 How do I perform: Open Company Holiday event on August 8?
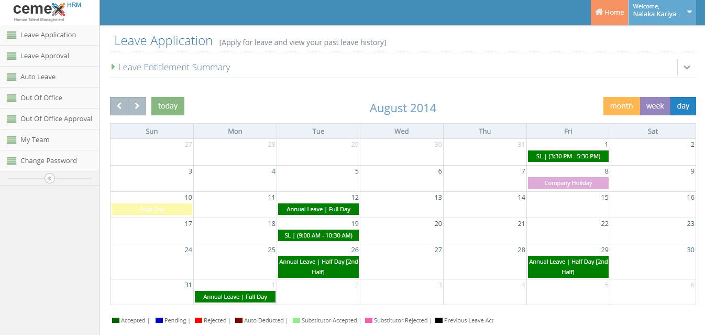[x=568, y=183]
